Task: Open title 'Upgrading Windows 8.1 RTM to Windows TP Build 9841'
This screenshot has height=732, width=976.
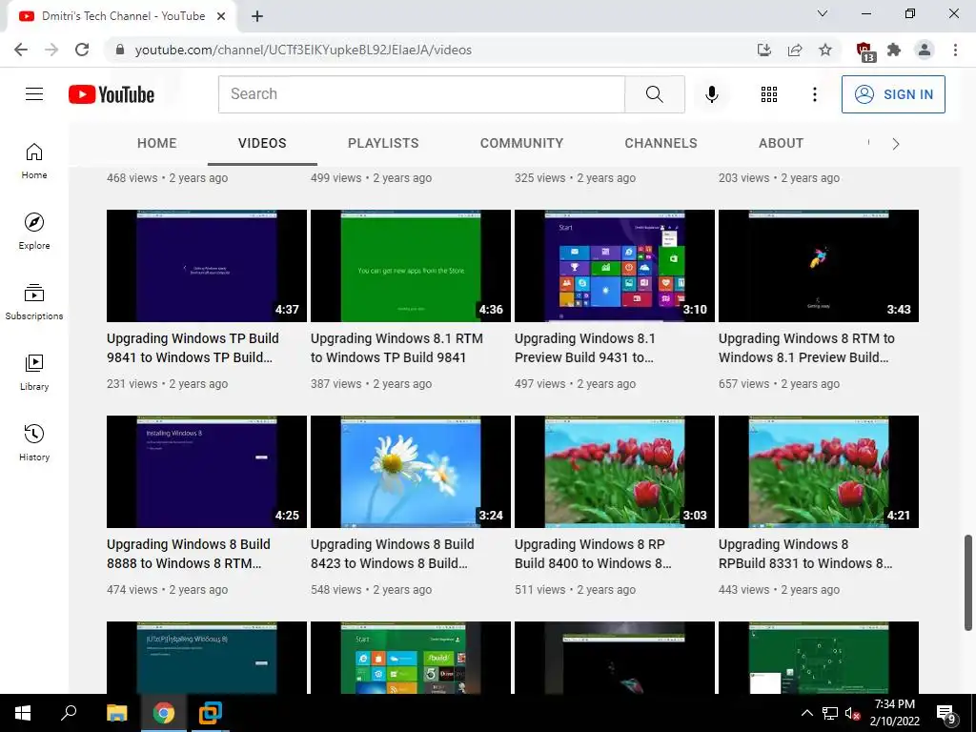Action: (396, 348)
